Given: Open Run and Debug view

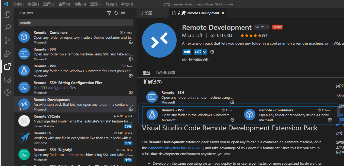Looking at the screenshot, I should (x=8, y=54).
